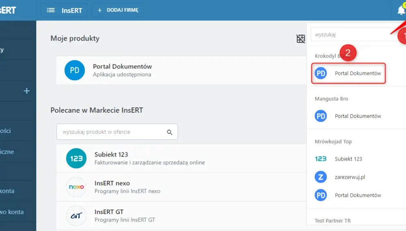Click 'Aplikacja udostępniona' subtitle text

pyautogui.click(x=122, y=75)
